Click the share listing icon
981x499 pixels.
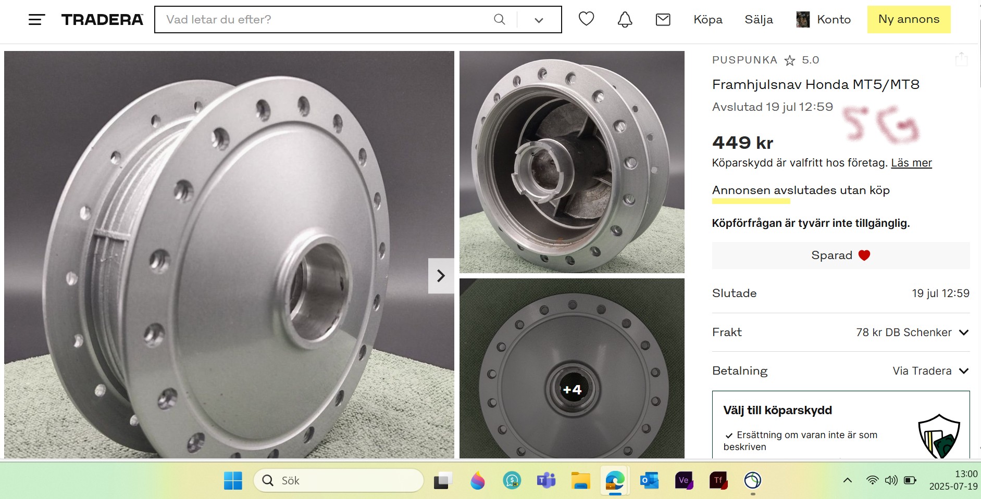pos(961,59)
